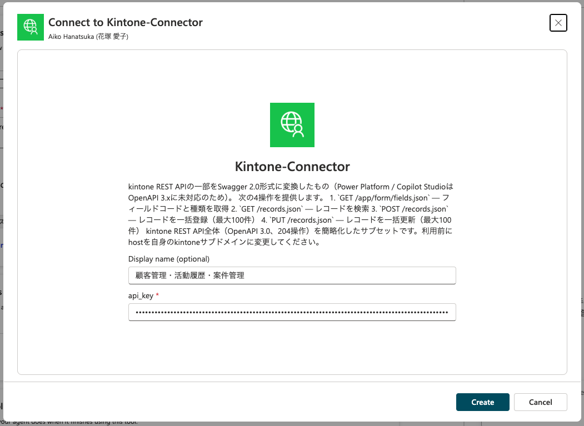Click the 顧客管理 text in Display name
The image size is (584, 426).
[151, 275]
